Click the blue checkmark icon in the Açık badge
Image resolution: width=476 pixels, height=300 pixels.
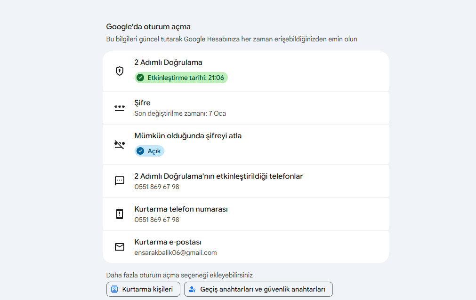pos(140,151)
